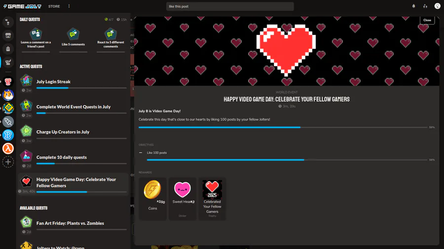Click the Happy Video Game Day heart badge
Viewport: 444px width, 249px height.
point(26,181)
